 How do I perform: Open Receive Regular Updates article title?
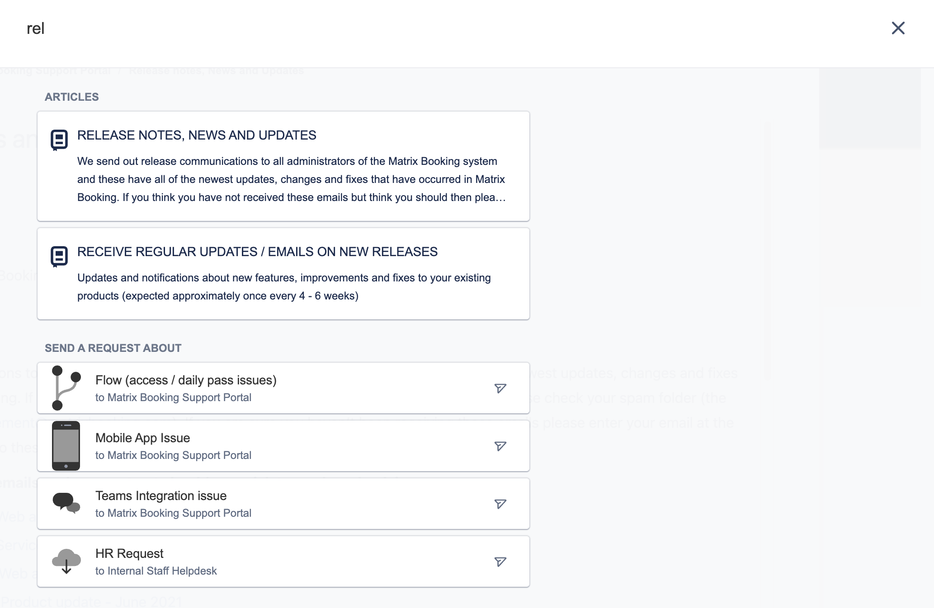[257, 252]
